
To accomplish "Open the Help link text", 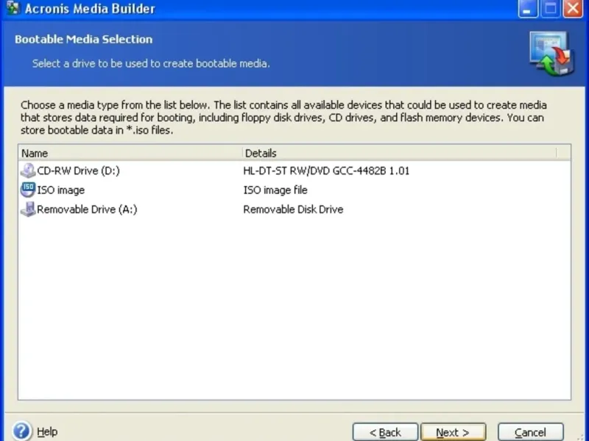I will 47,432.
